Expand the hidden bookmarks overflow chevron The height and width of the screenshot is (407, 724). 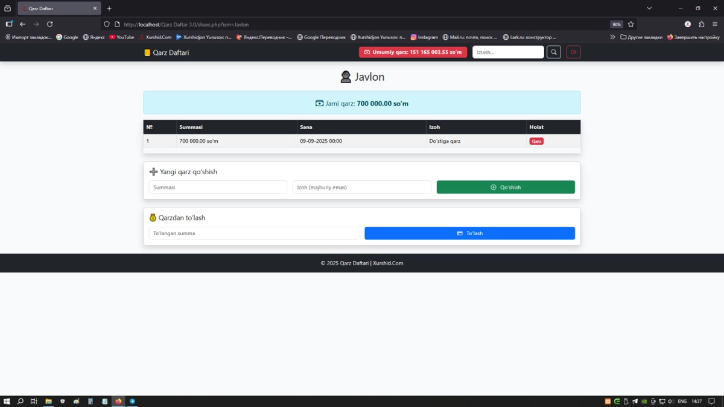[x=612, y=37]
